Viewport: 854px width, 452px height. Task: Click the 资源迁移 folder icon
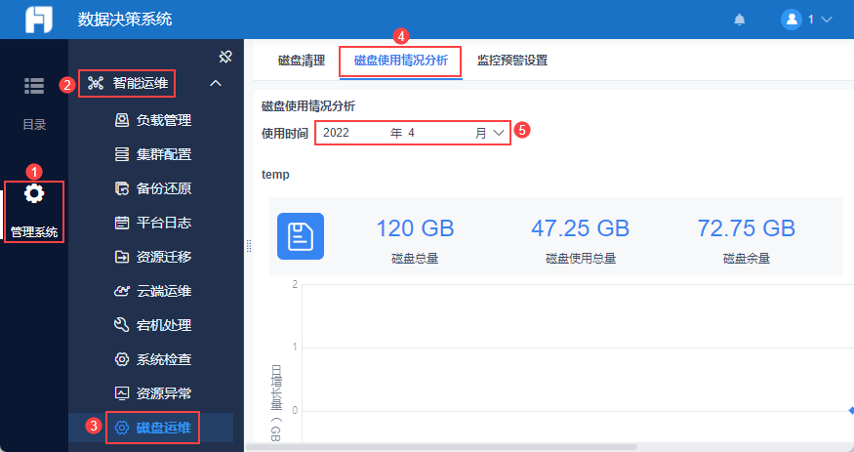pos(122,257)
